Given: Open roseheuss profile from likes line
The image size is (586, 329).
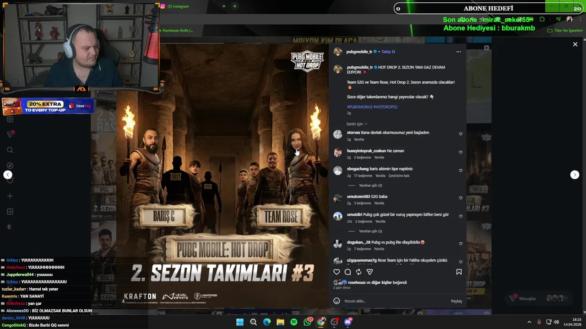Looking at the screenshot, I should pyautogui.click(x=357, y=282).
